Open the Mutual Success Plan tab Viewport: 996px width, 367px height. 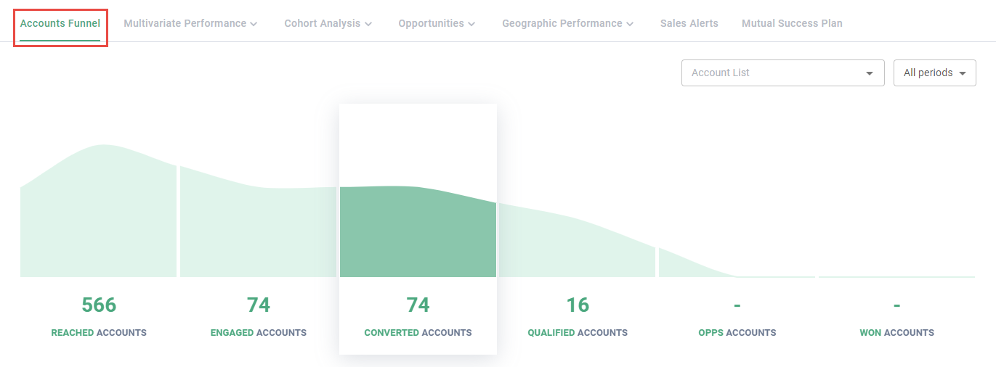tap(792, 24)
